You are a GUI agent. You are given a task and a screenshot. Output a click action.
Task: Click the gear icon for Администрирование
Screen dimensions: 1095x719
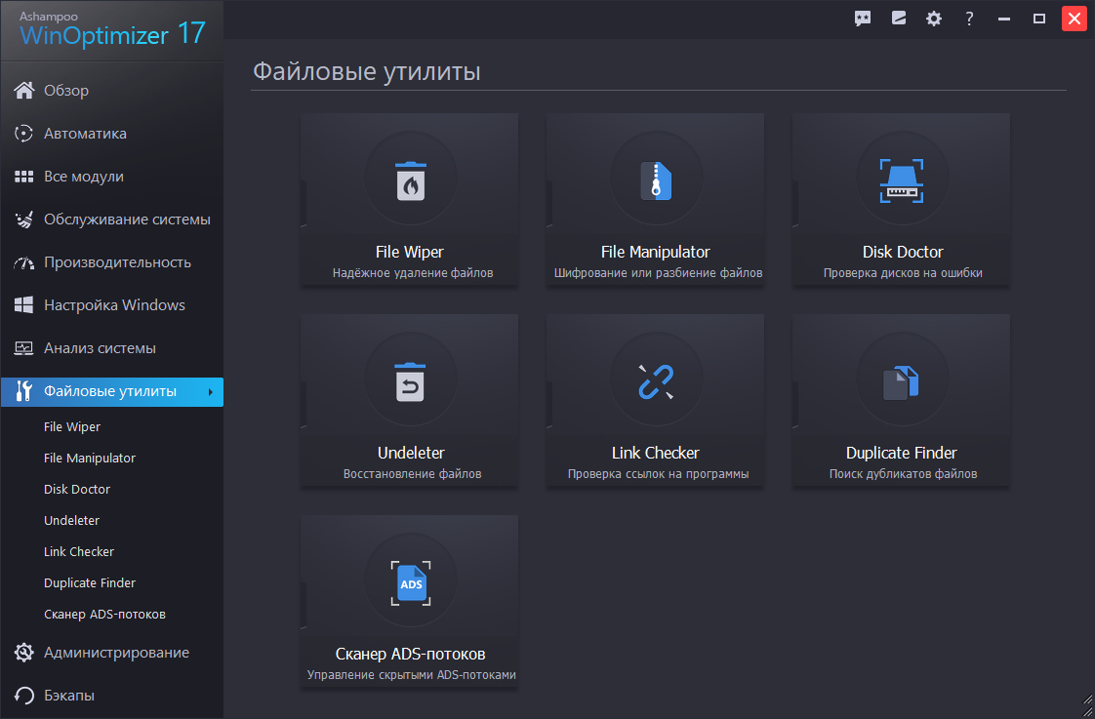(x=24, y=653)
